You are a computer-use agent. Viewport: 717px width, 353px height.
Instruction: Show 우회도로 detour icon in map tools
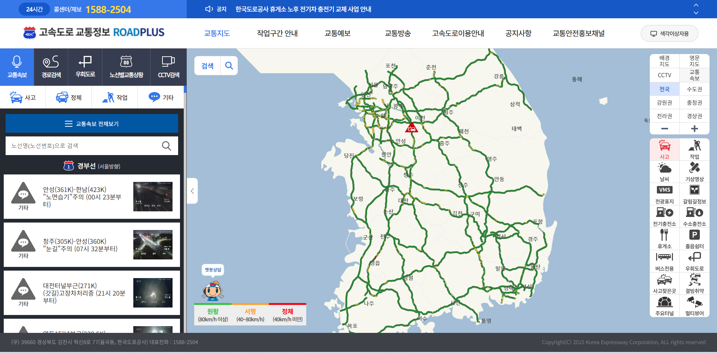[x=694, y=261]
